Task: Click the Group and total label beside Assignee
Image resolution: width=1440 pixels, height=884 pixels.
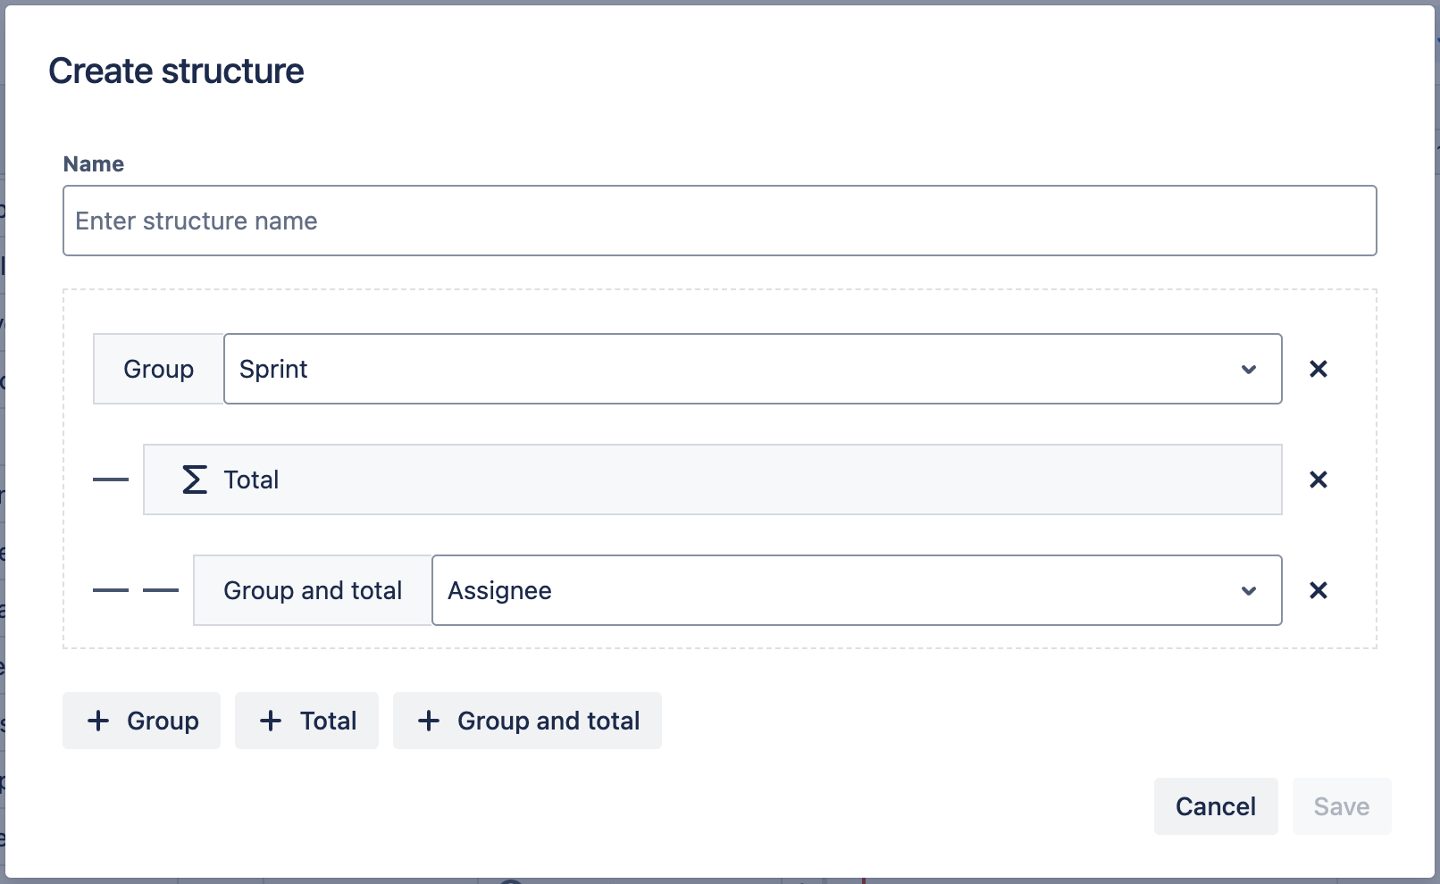Action: coord(313,590)
